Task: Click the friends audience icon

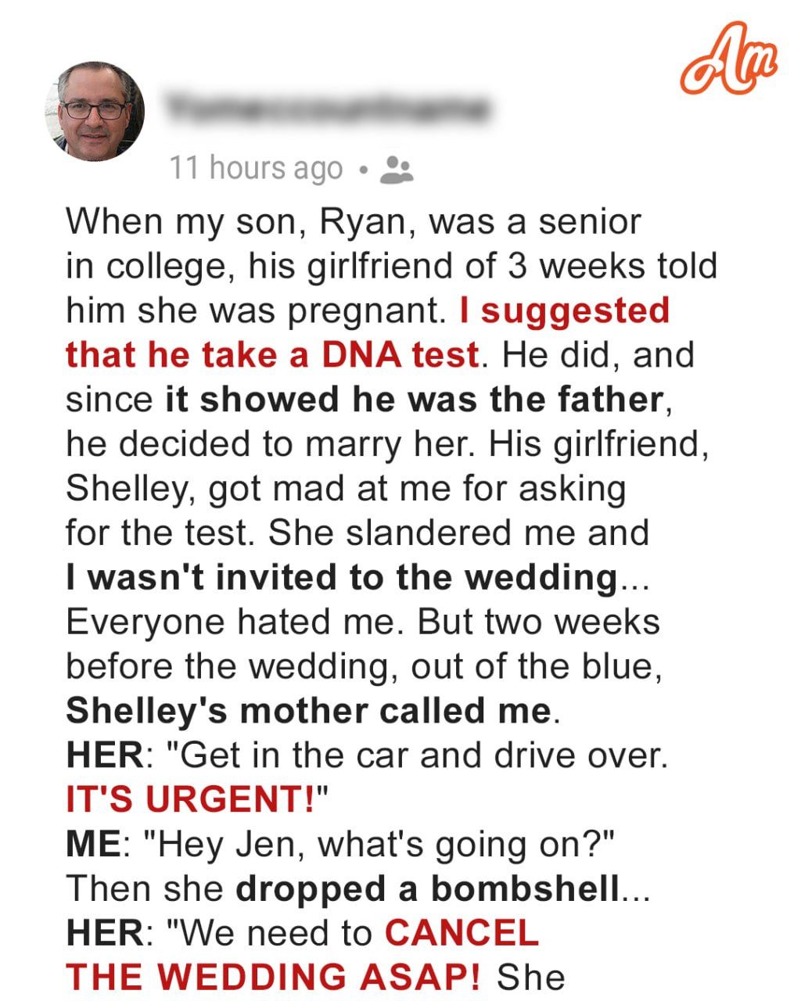Action: [x=397, y=169]
